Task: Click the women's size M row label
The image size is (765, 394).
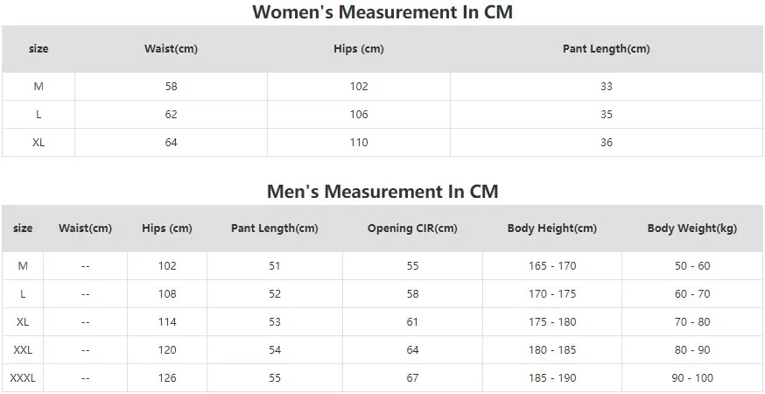Action: 39,87
